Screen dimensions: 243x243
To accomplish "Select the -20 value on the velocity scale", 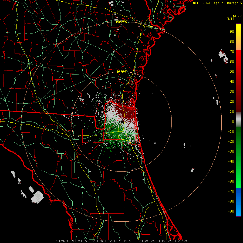I will point(231,141).
